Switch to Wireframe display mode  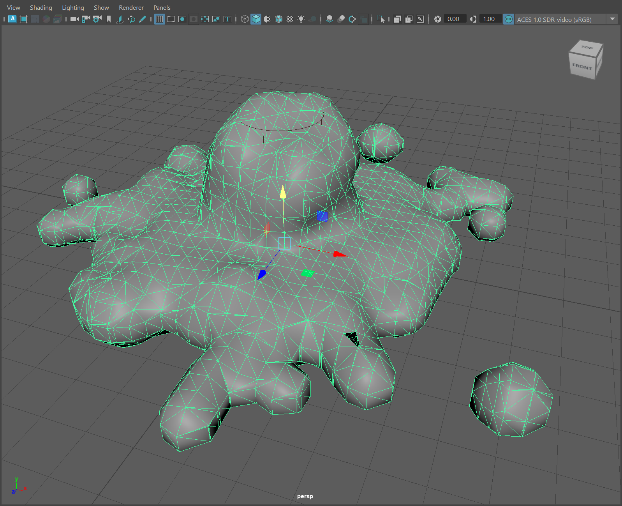pos(245,19)
